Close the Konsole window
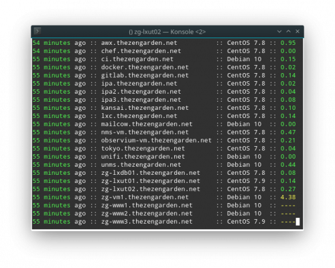335x268 pixels. (x=297, y=31)
